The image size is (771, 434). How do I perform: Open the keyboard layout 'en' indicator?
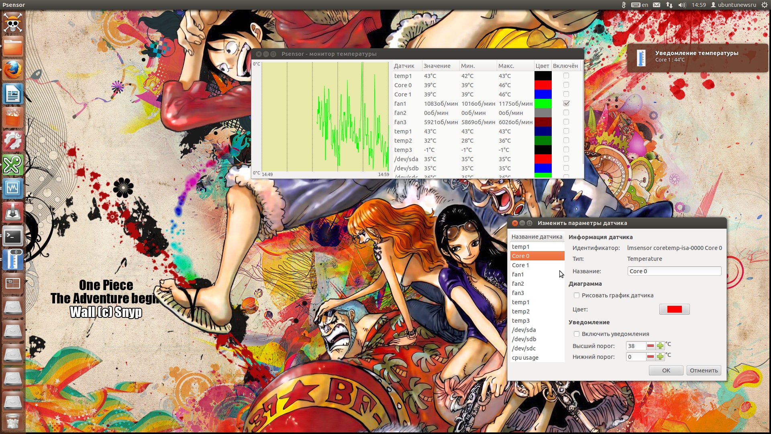(640, 5)
